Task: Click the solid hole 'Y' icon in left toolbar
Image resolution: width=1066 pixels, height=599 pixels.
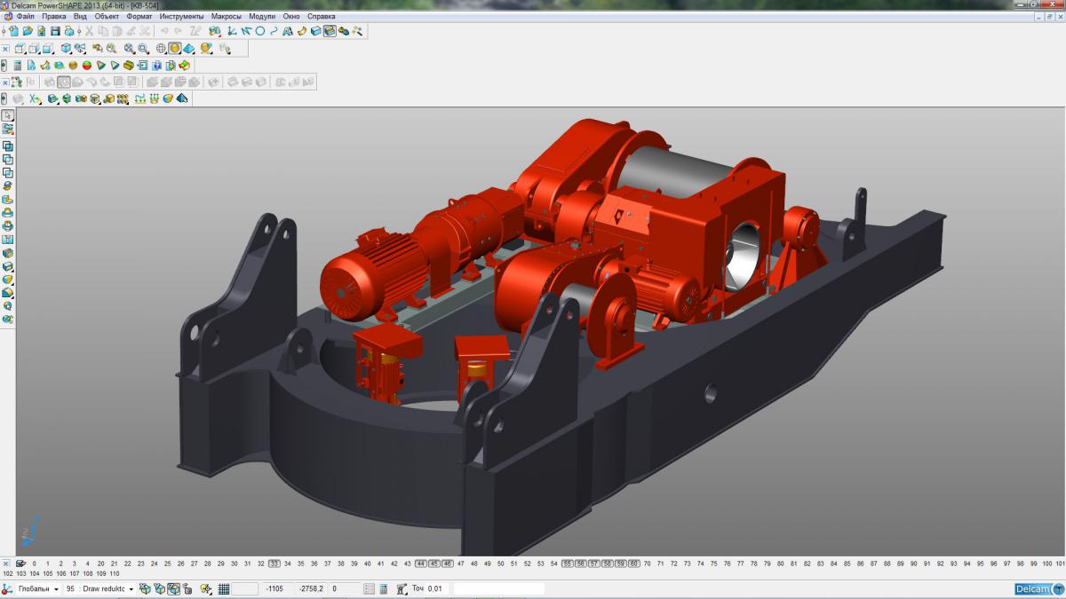Action: pyautogui.click(x=8, y=239)
